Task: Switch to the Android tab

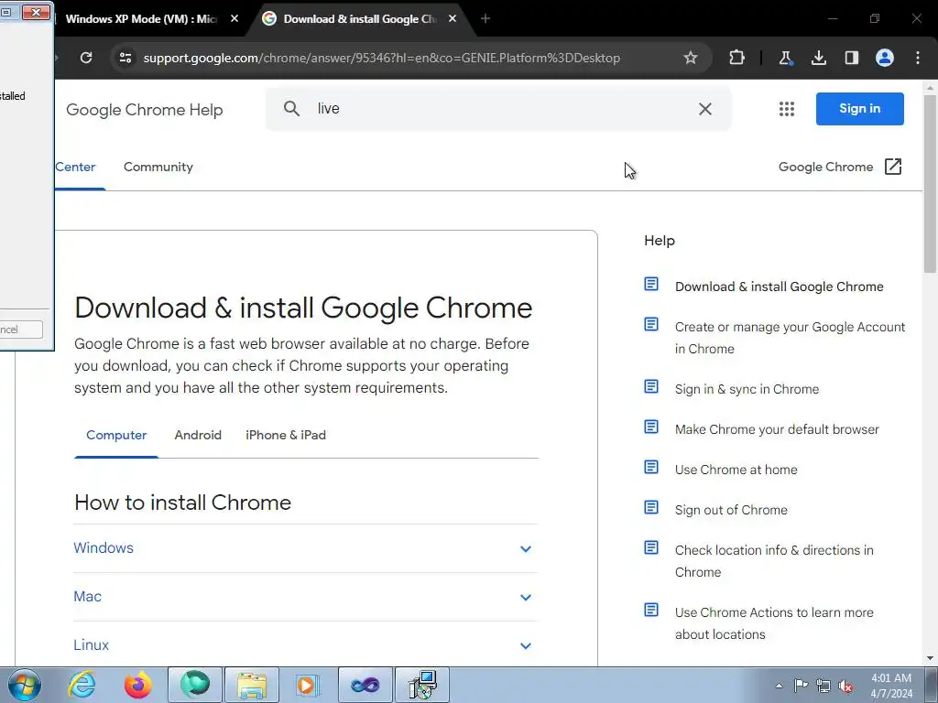Action: pos(198,435)
